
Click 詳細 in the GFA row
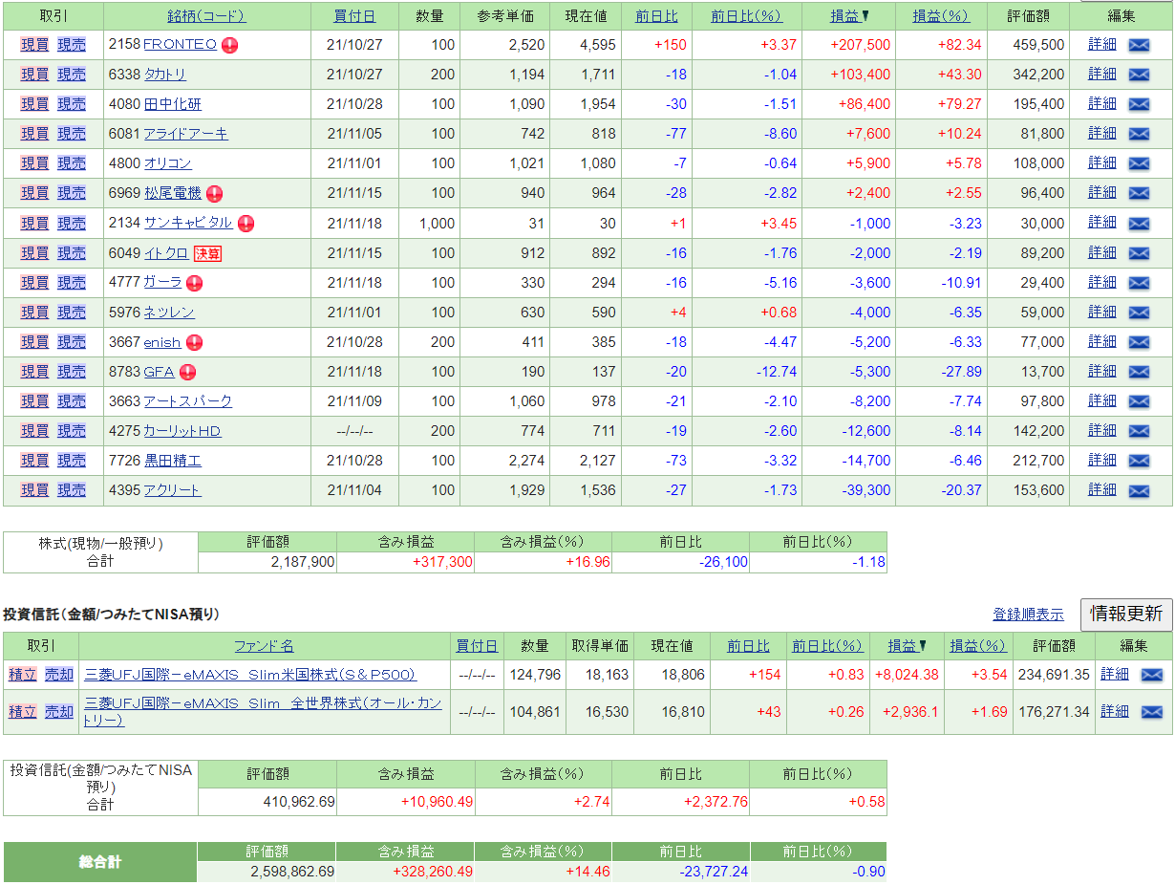1101,372
